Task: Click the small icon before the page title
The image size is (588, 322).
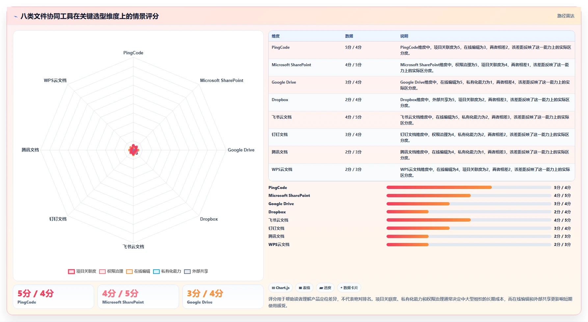Action: point(15,16)
